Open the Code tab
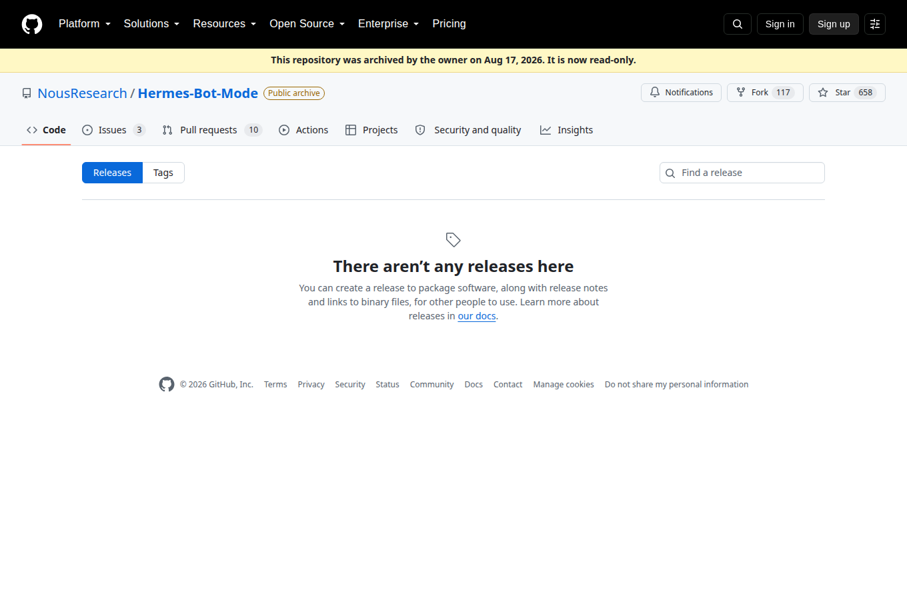 point(46,130)
